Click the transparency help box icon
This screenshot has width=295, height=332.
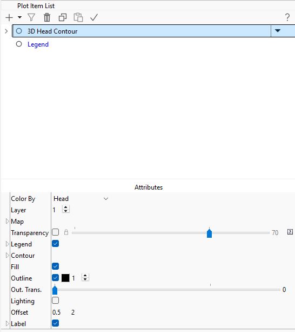point(290,232)
